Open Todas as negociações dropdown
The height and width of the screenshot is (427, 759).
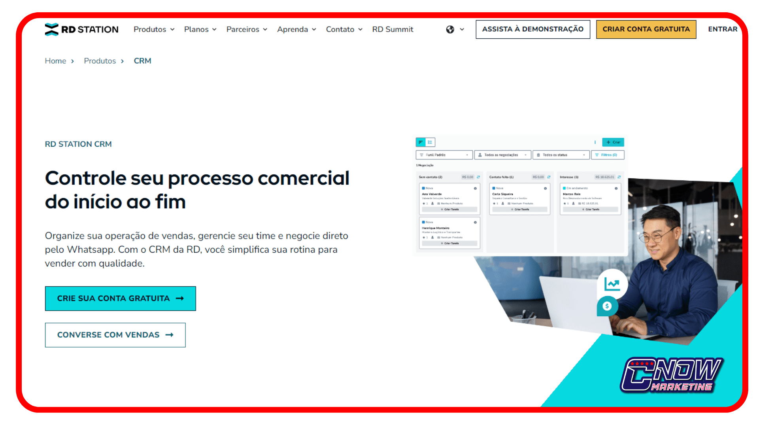pyautogui.click(x=502, y=155)
